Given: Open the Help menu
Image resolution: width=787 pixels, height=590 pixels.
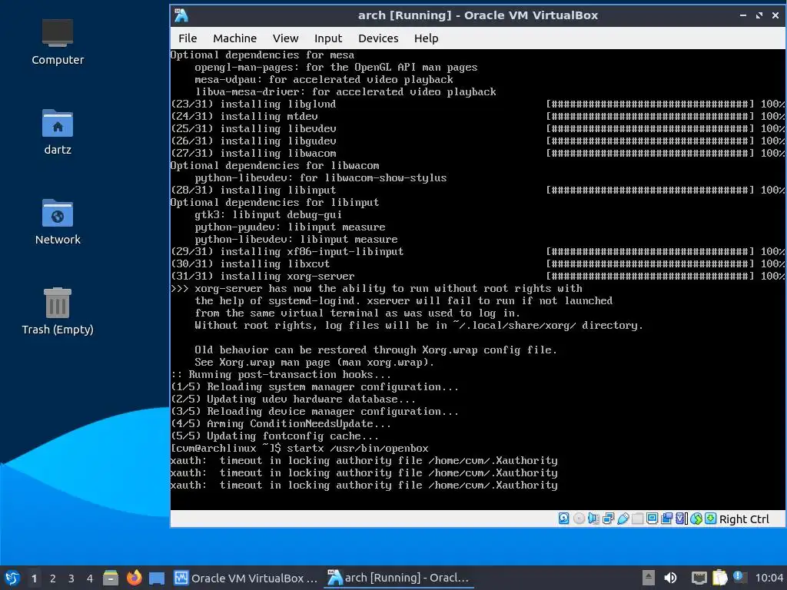Looking at the screenshot, I should [x=426, y=38].
